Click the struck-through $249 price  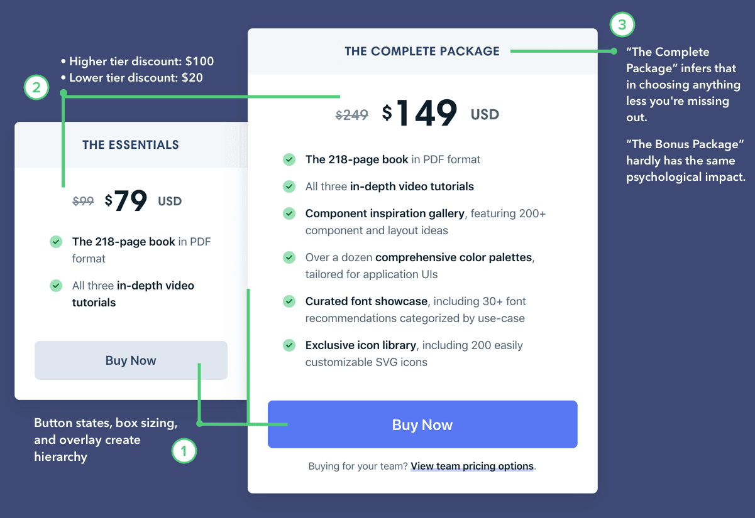point(351,115)
